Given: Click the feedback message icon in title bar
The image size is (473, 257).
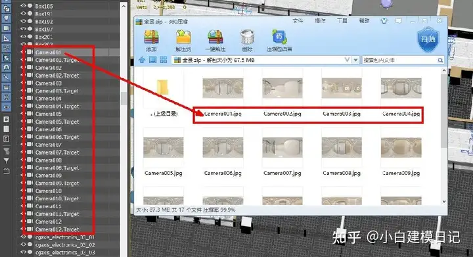Looking at the screenshot, I should [x=399, y=21].
